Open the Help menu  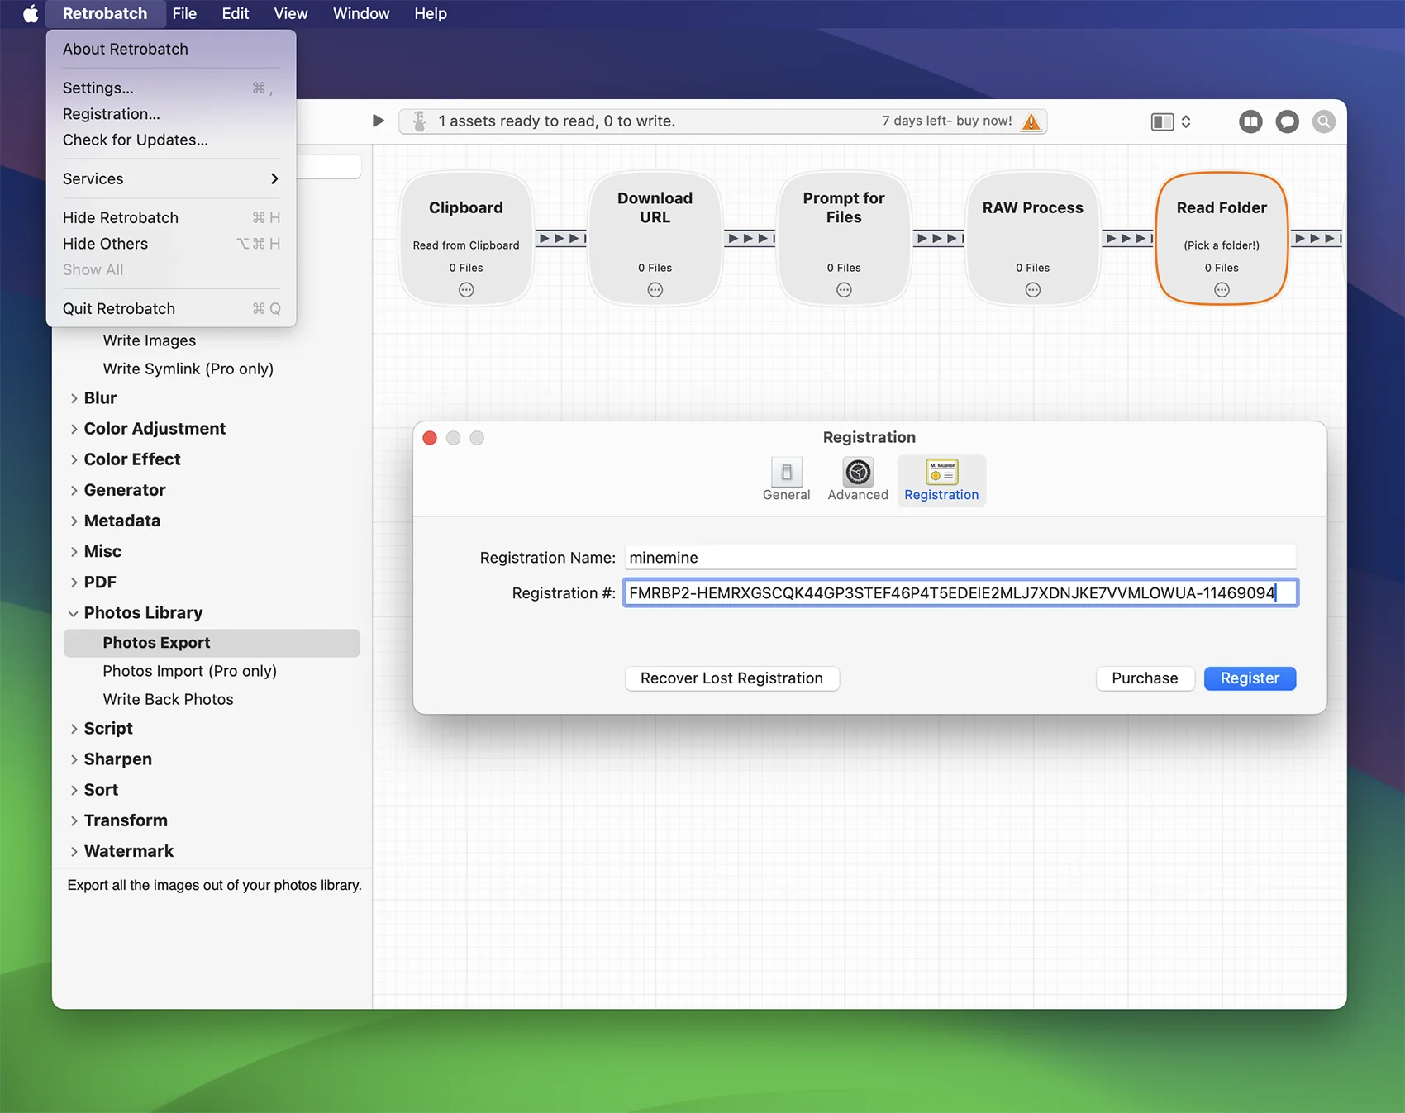431,13
